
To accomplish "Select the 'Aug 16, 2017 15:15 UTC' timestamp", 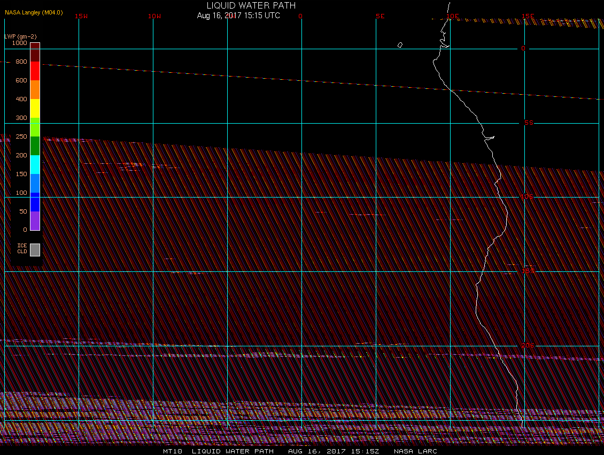I will [238, 16].
